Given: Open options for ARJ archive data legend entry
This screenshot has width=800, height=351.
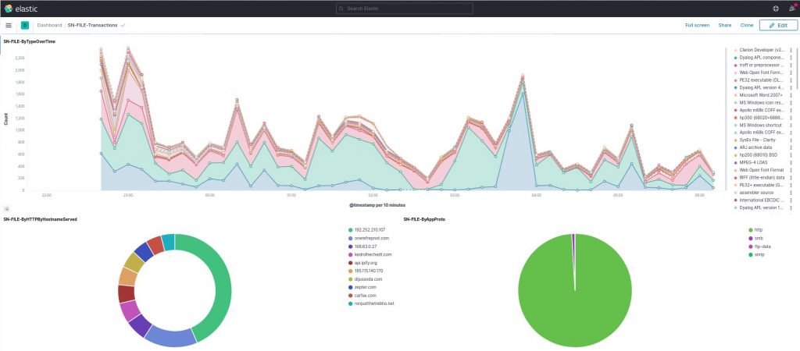Looking at the screenshot, I should [x=791, y=147].
